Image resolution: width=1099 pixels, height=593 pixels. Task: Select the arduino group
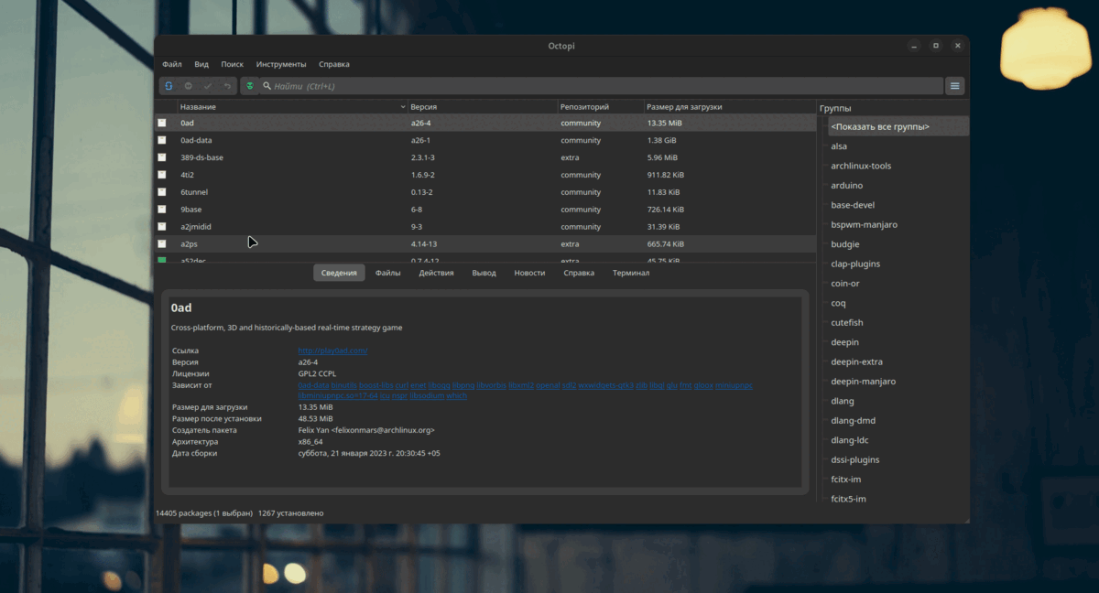846,186
